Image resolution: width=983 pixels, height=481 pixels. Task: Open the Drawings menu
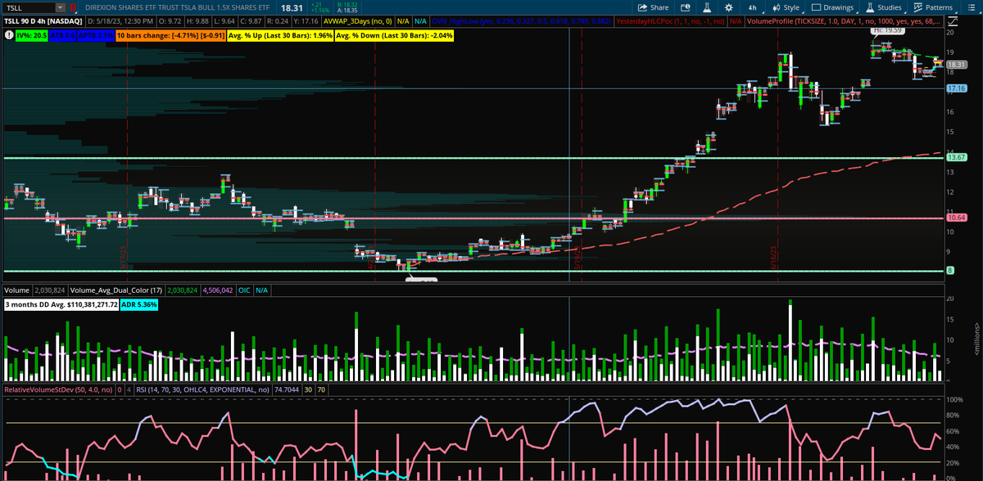pyautogui.click(x=834, y=7)
